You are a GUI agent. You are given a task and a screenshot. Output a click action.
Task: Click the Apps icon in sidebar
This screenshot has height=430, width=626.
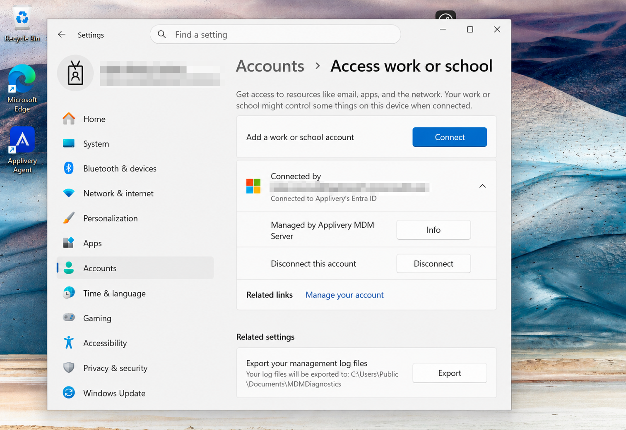tap(69, 243)
